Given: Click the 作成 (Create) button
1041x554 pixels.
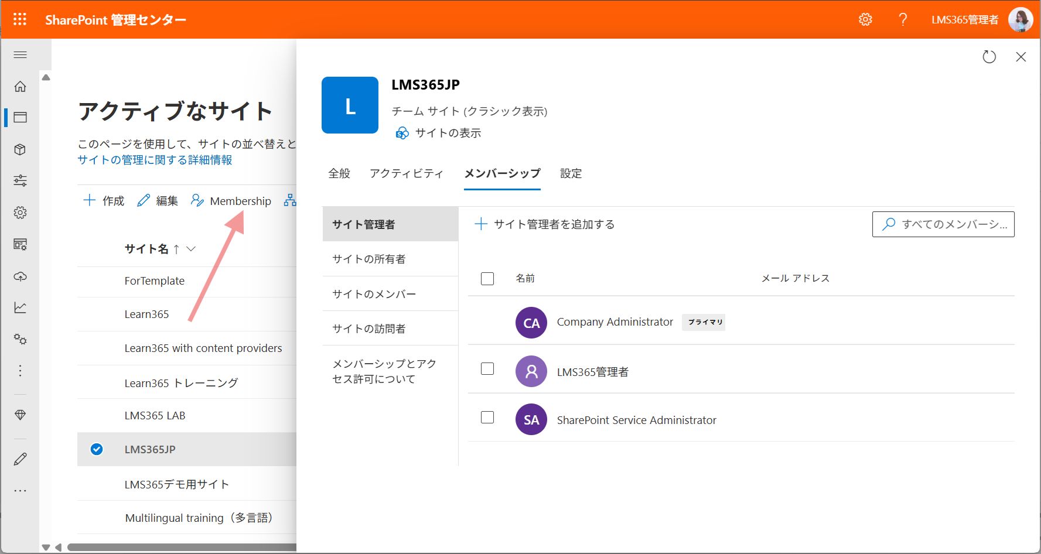Looking at the screenshot, I should [104, 201].
